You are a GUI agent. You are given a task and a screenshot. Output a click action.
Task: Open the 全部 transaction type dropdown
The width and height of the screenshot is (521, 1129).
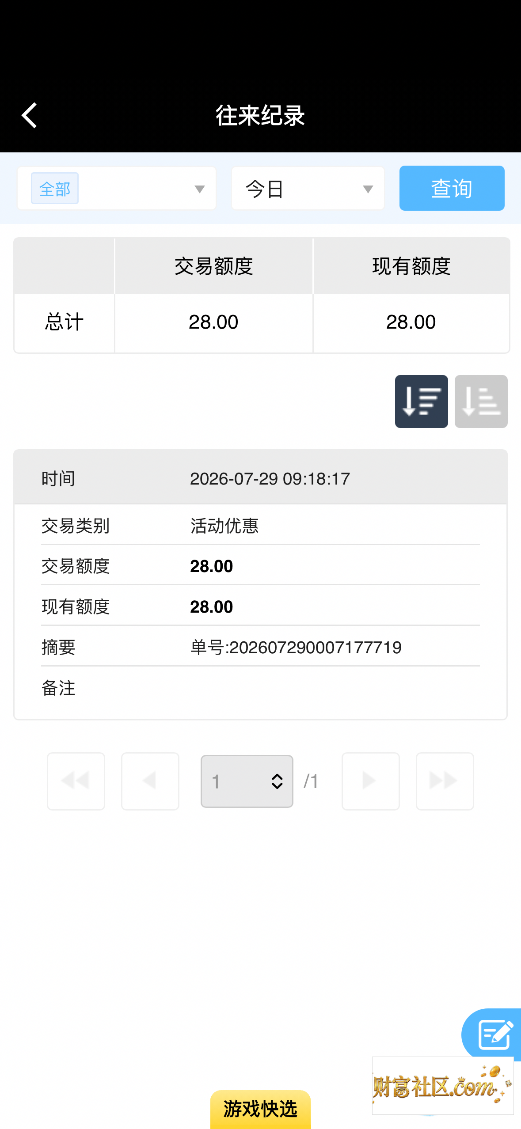tap(117, 189)
